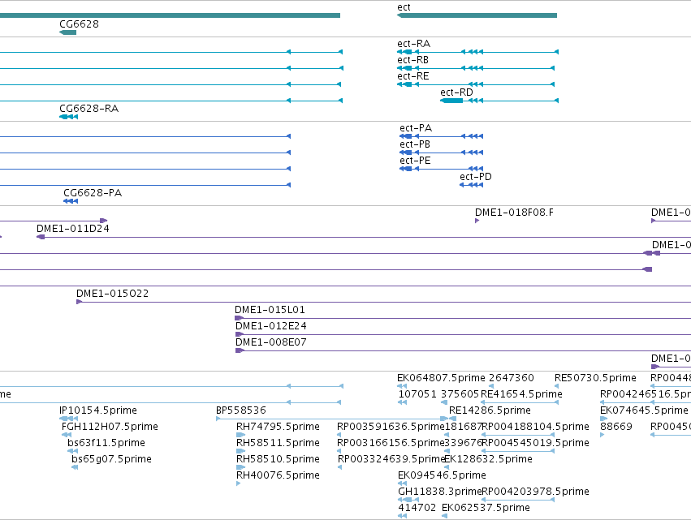Select the DME1-008E07 feature label
Image resolution: width=691 pixels, height=520 pixels.
point(271,342)
